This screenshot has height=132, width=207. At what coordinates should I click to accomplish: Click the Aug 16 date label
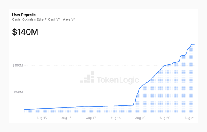[66, 118]
